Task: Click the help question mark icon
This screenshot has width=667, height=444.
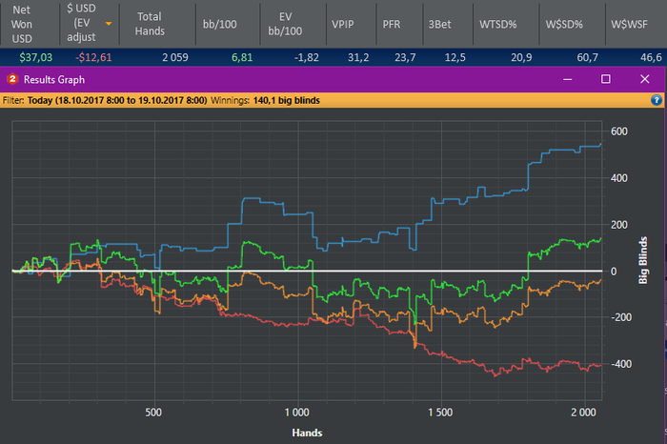Action: coord(656,100)
